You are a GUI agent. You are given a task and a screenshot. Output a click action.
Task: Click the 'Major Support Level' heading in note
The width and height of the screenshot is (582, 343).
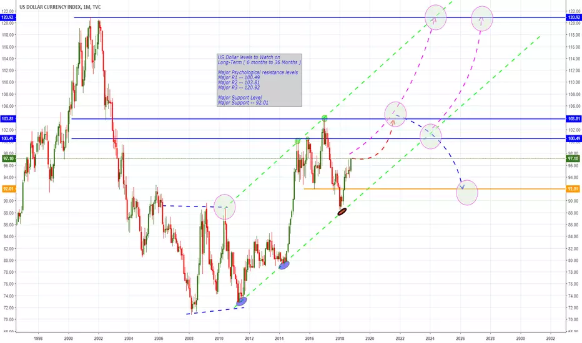coord(240,97)
